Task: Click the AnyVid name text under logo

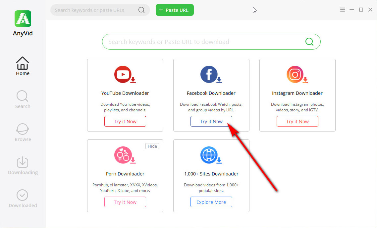Action: point(23,33)
